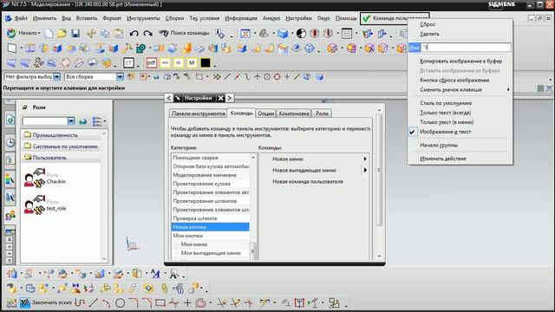Click the Имя name input field
Image resolution: width=555 pixels, height=312 pixels.
(466, 47)
